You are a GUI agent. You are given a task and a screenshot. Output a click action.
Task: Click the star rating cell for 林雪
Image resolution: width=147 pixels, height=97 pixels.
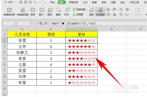(82, 83)
